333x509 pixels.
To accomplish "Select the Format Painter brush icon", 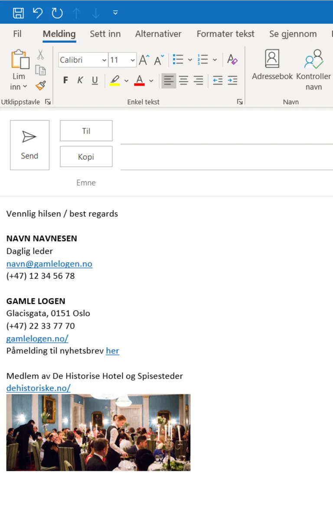I will pyautogui.click(x=40, y=86).
